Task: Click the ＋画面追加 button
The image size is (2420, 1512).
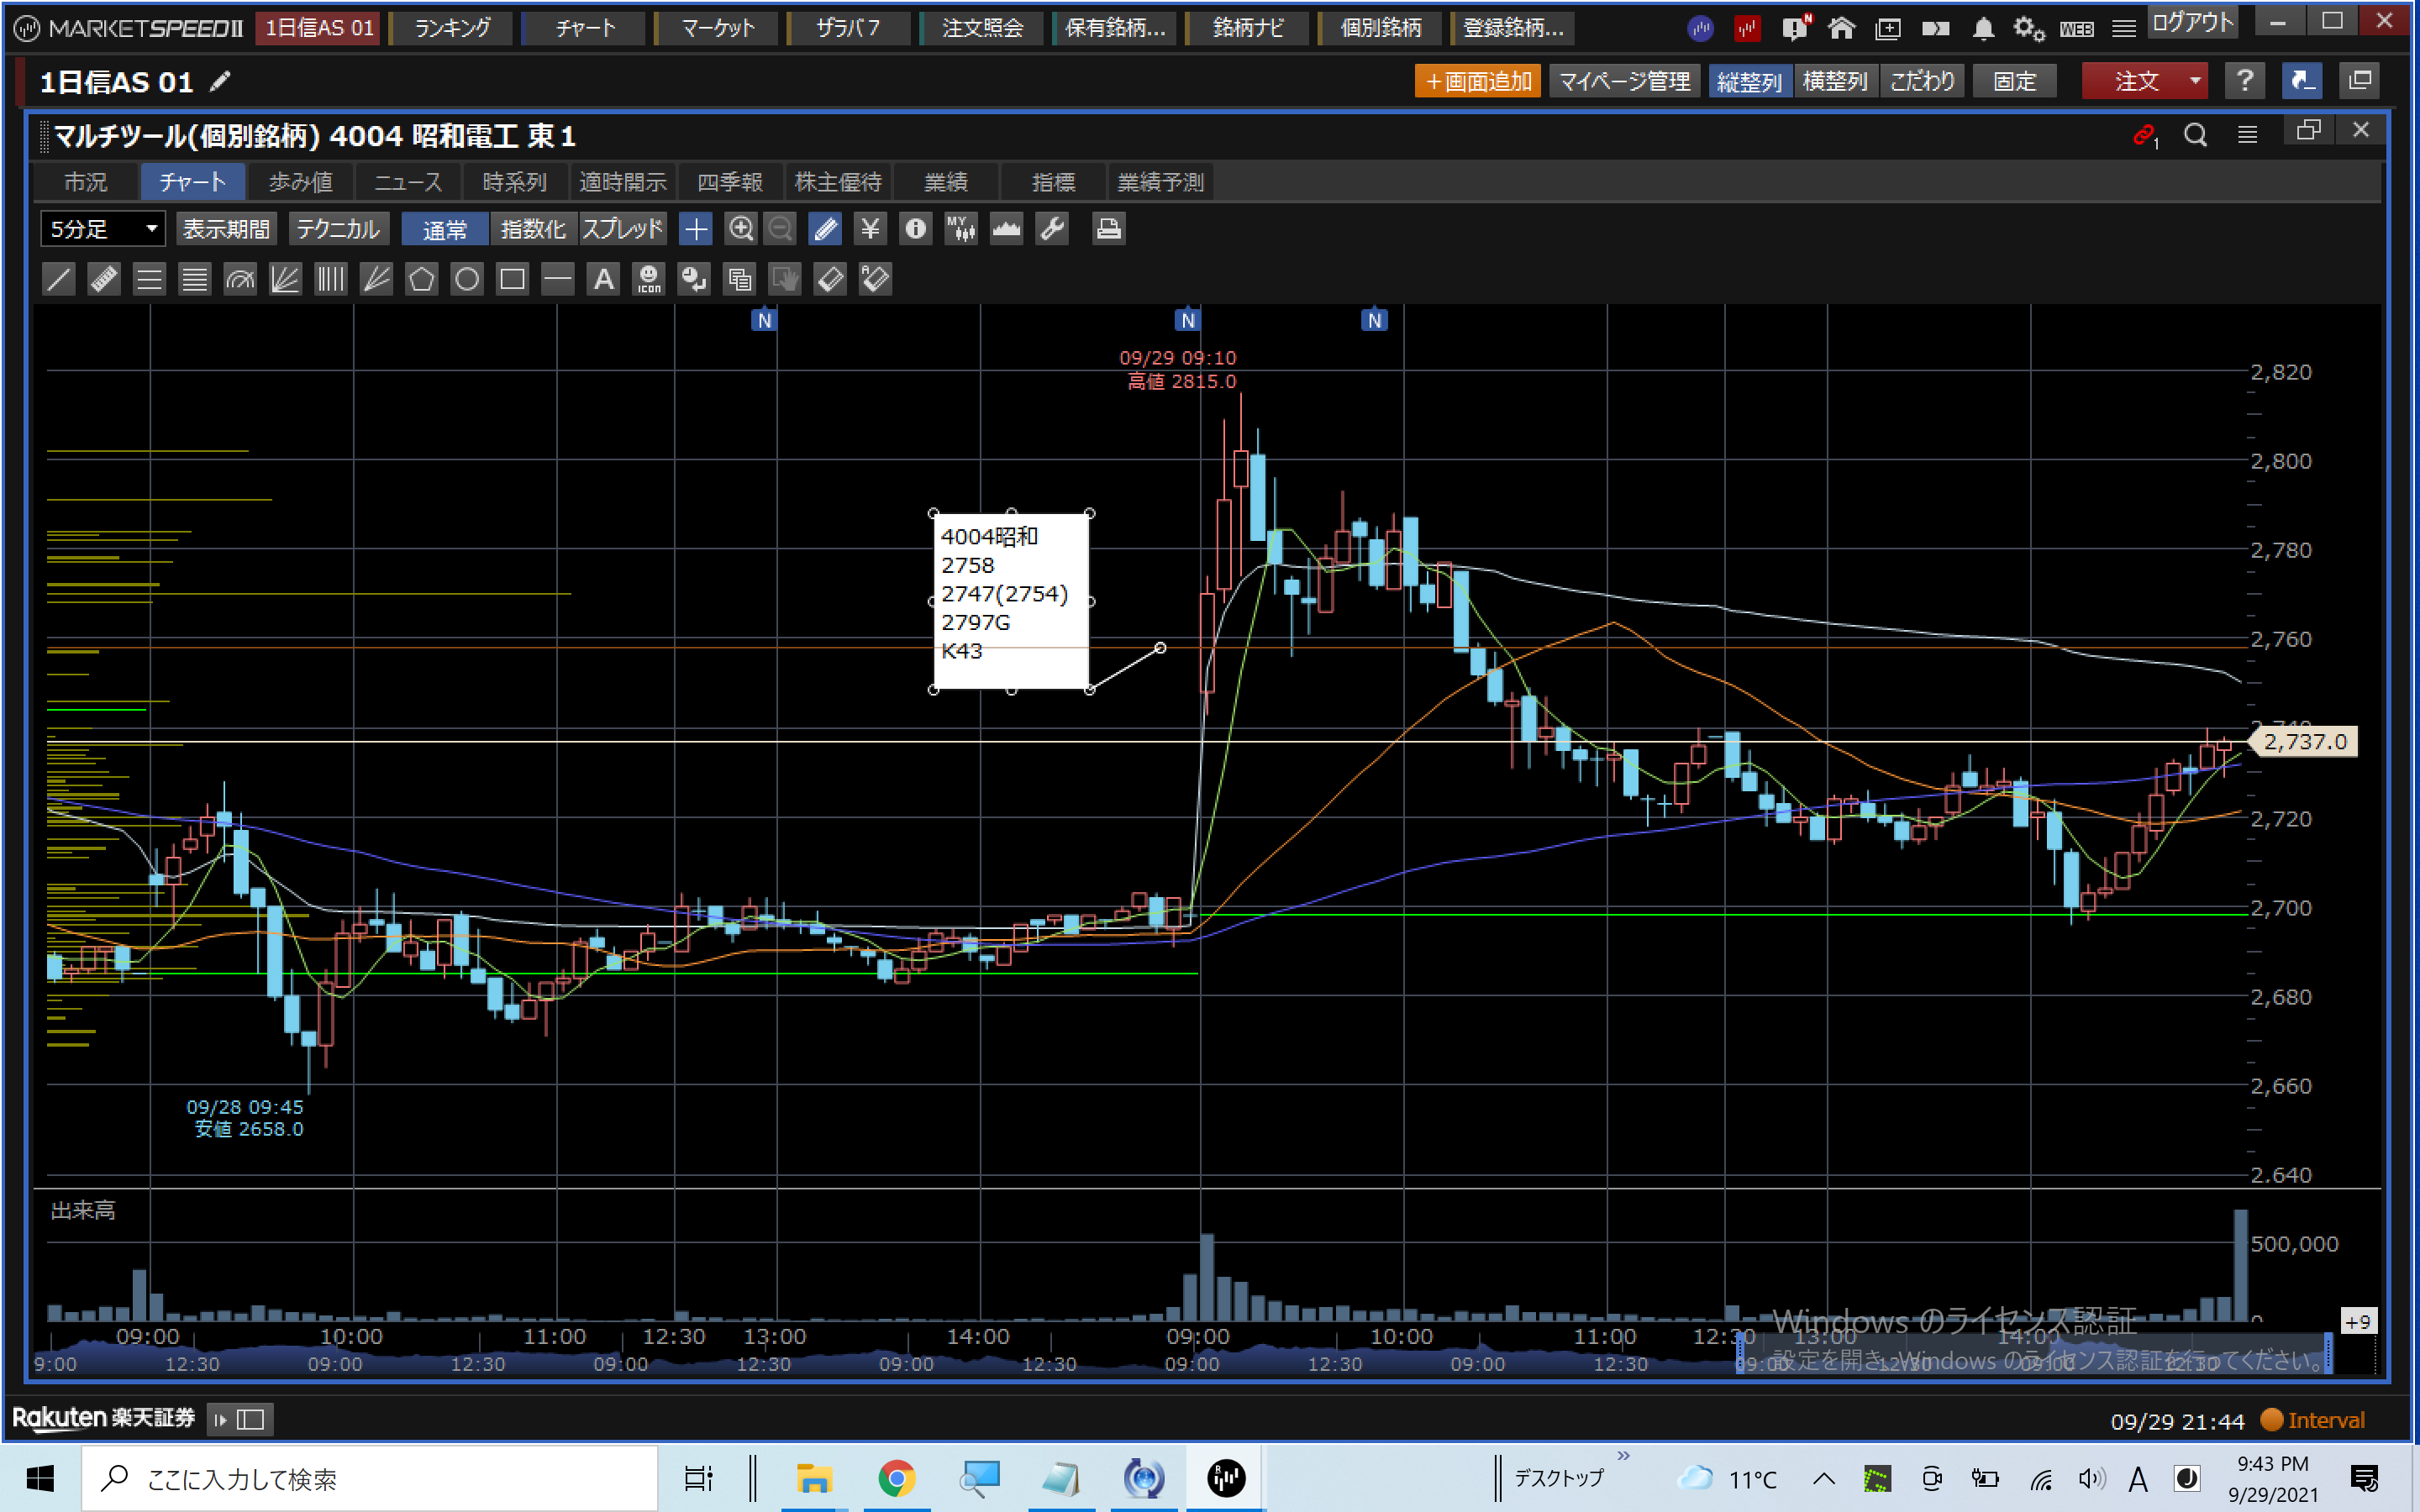Action: pyautogui.click(x=1477, y=81)
